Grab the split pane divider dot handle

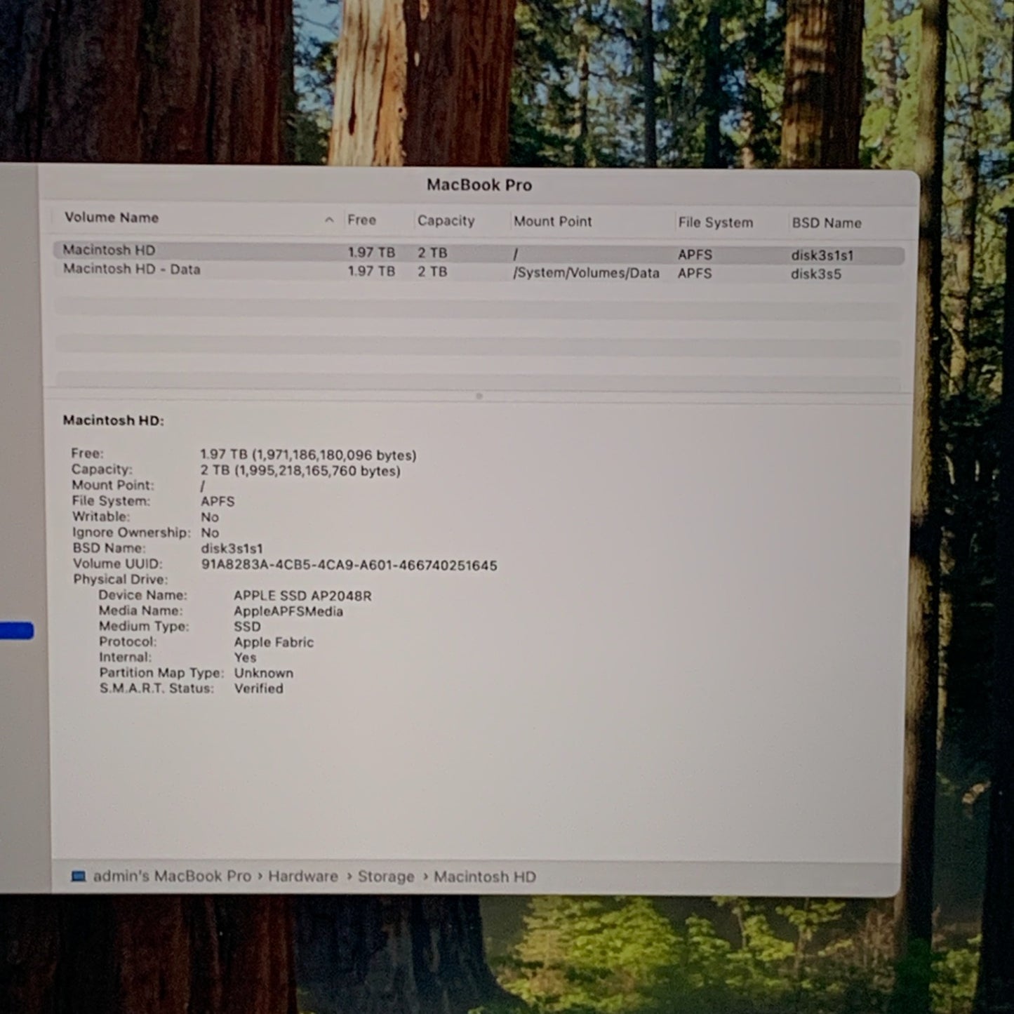tap(479, 396)
